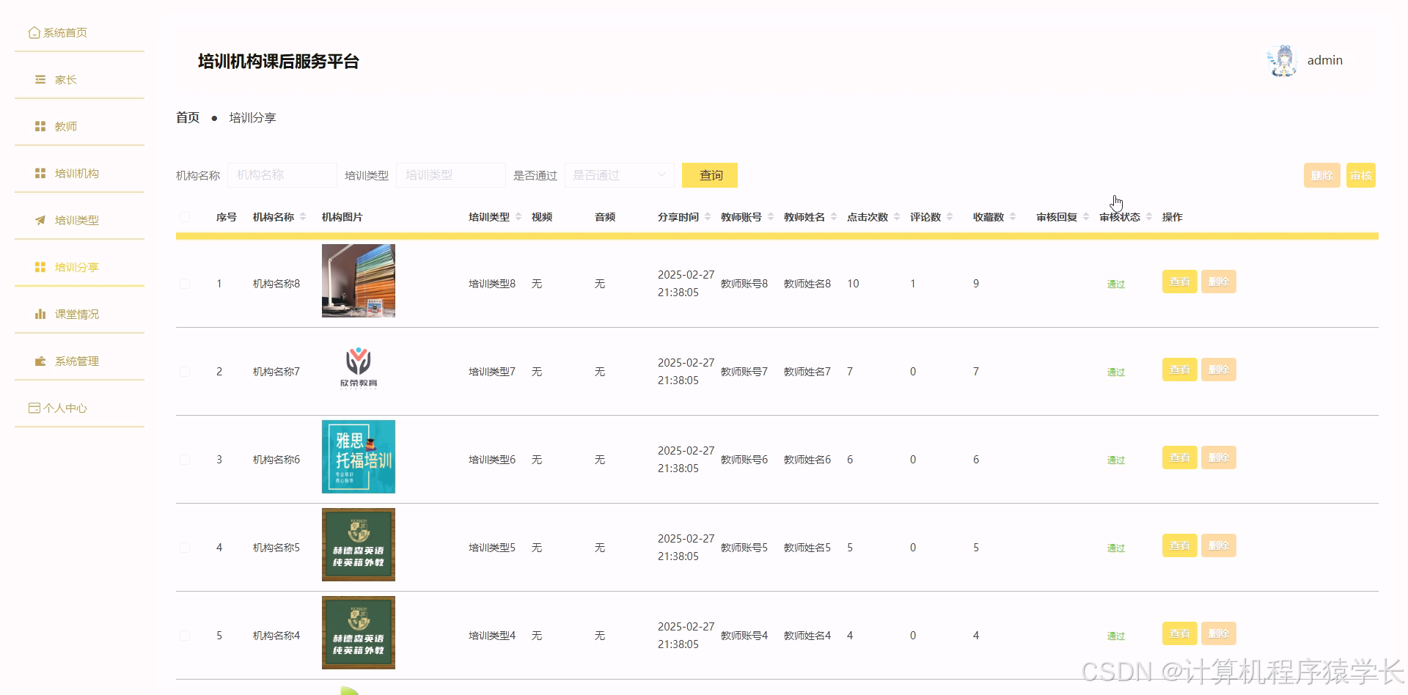Click the grid icon beside 教师
This screenshot has width=1408, height=695.
tap(40, 126)
